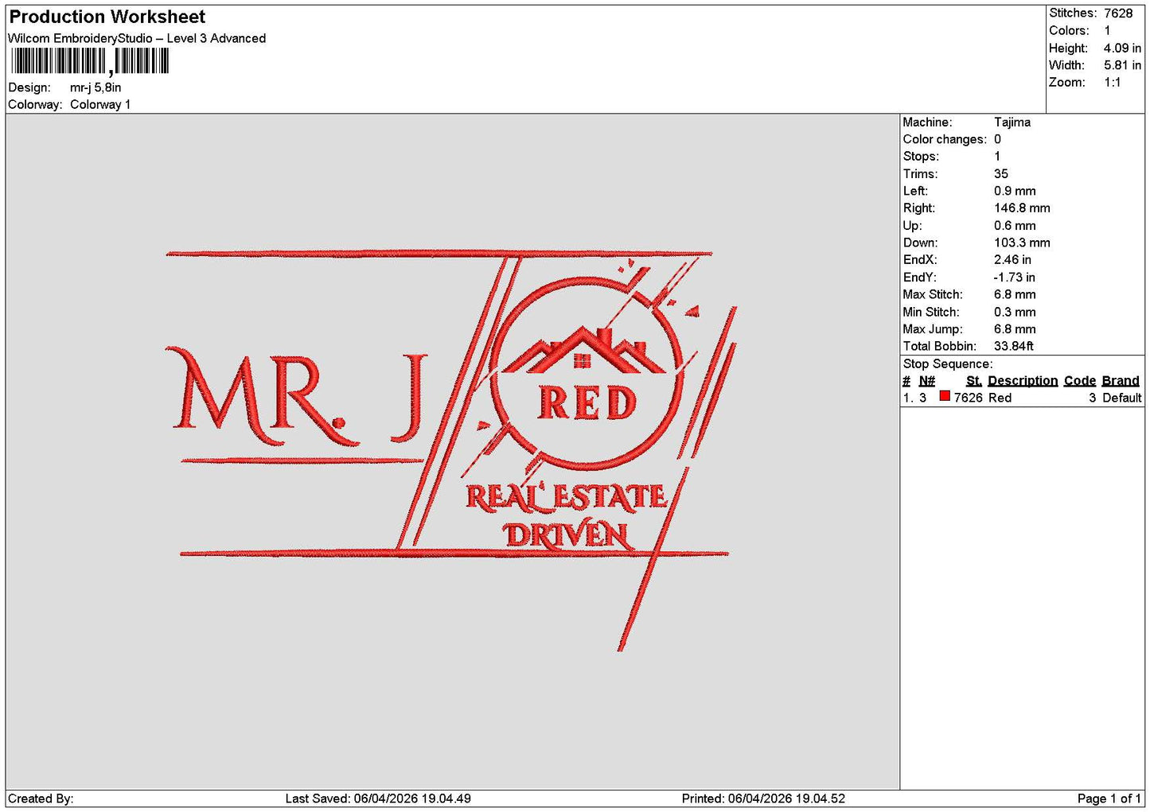Select the Colorway 1 value
1150x812 pixels.
[x=100, y=104]
